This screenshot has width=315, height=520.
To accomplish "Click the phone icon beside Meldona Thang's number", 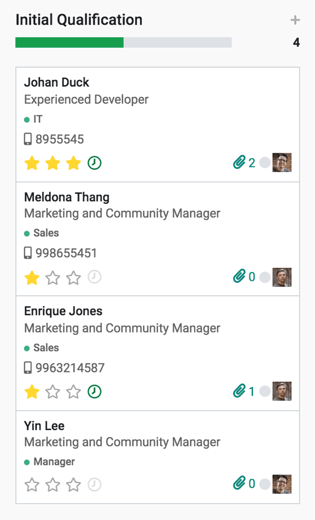I will pyautogui.click(x=28, y=253).
